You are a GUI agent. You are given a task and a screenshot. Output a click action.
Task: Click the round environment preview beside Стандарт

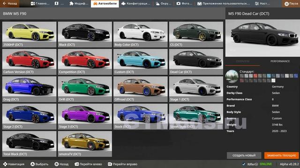[x=232, y=76]
